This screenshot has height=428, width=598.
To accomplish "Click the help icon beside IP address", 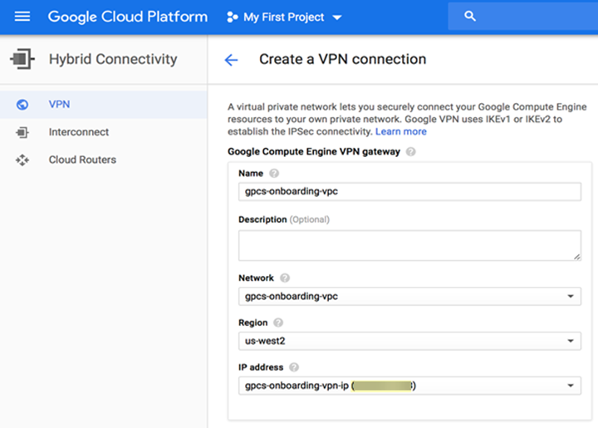I will click(x=294, y=367).
